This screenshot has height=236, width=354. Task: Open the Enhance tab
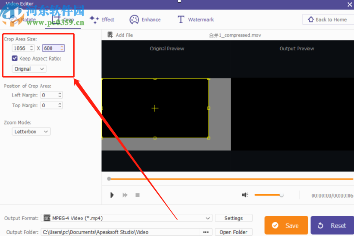(145, 20)
